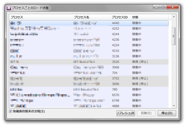Viewport: 187px width, 127px height.
Task: Click the 停止(D) stop button
Action: click(167, 113)
